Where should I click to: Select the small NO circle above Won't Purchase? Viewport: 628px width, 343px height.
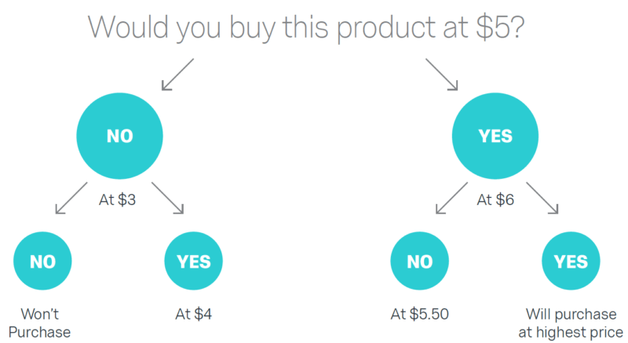tap(43, 262)
